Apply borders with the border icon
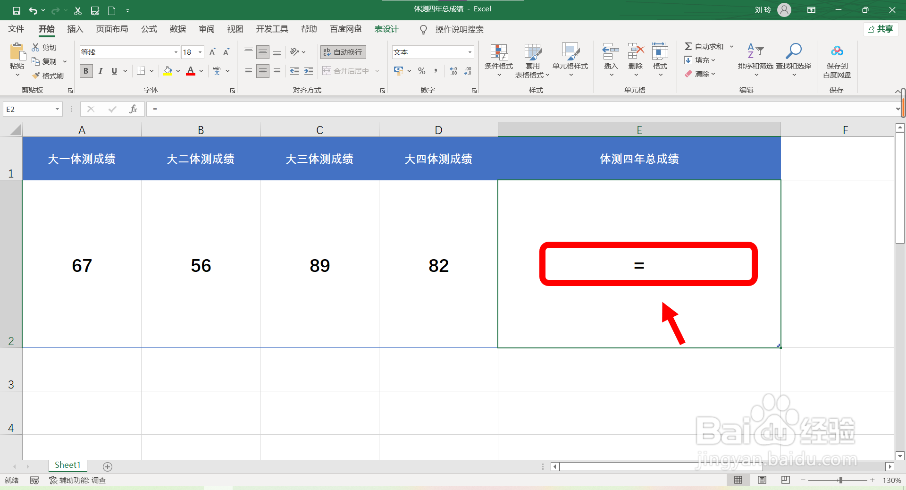The width and height of the screenshot is (906, 490). 141,71
